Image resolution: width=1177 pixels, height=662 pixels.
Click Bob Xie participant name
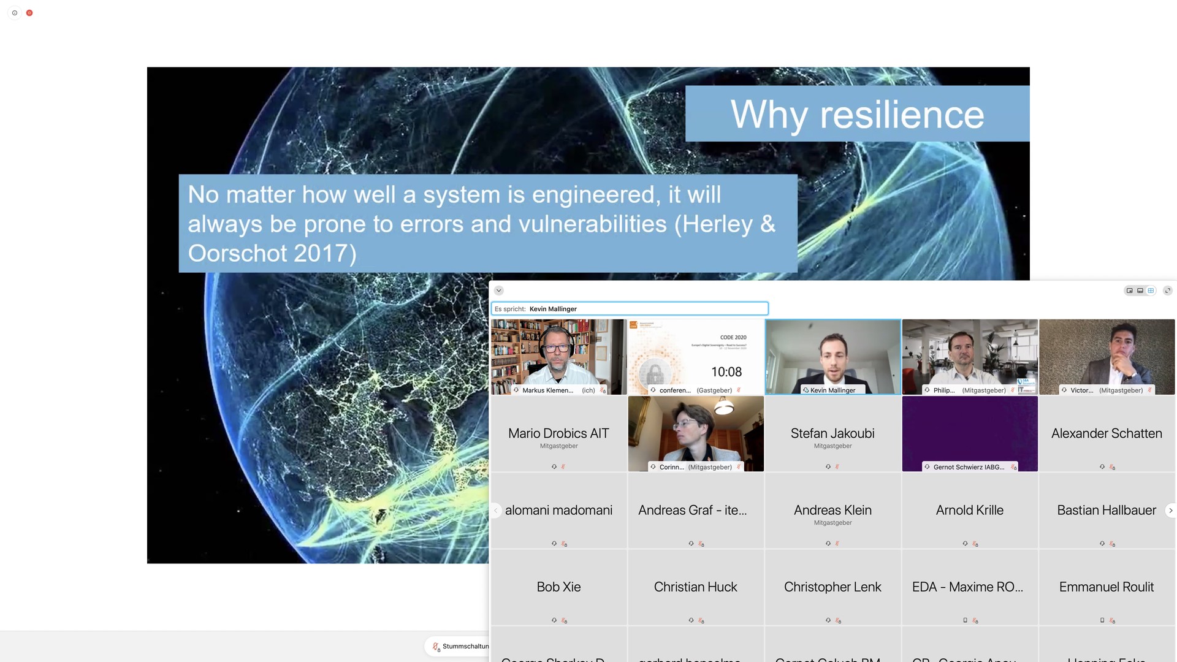click(x=558, y=587)
